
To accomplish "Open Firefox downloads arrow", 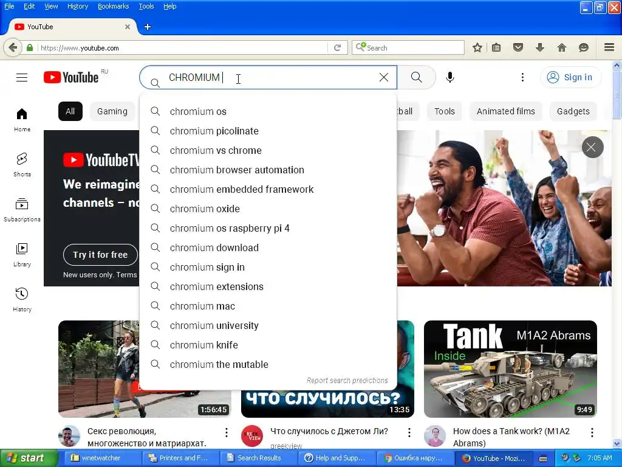I will tap(540, 47).
